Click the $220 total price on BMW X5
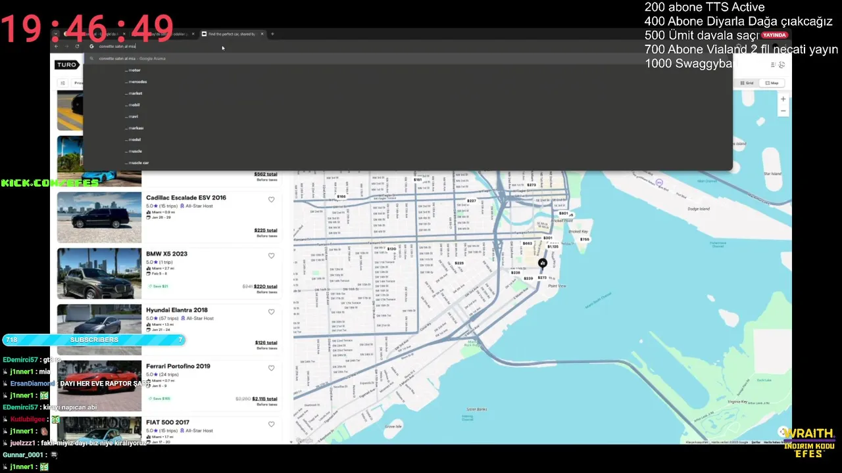The width and height of the screenshot is (842, 473). pyautogui.click(x=266, y=286)
